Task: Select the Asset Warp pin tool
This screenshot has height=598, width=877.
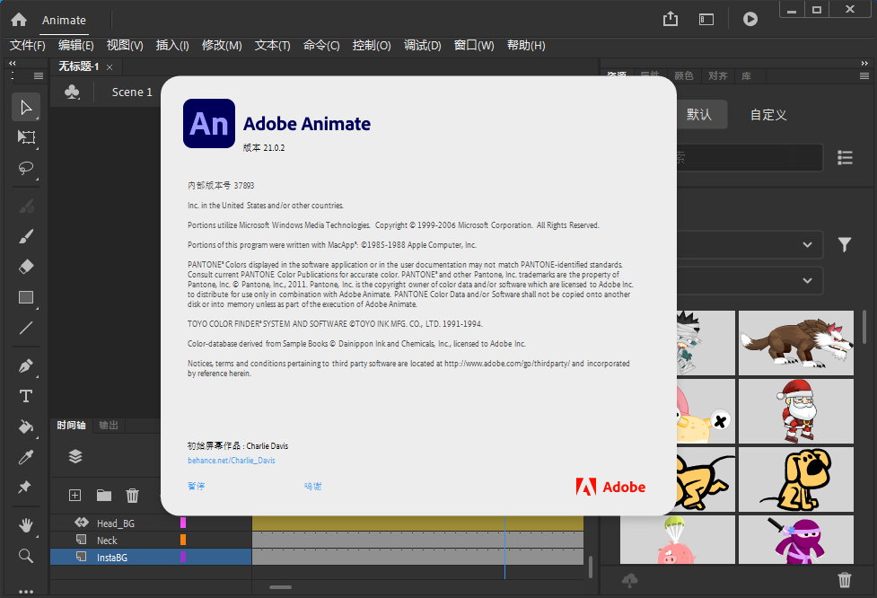Action: 24,487
